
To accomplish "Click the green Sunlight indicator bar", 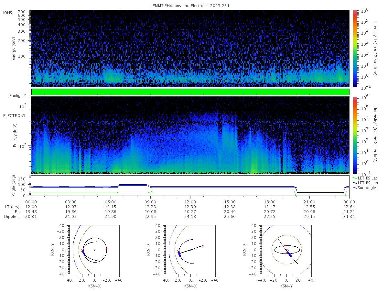I will [190, 92].
